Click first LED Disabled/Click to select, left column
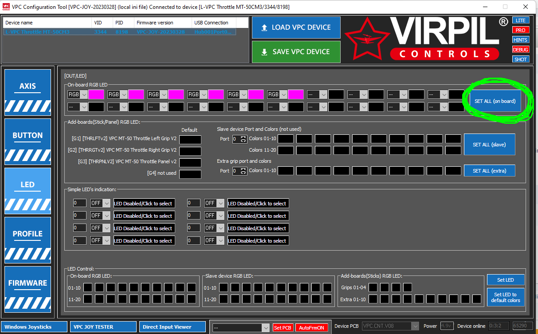538x334 pixels. pyautogui.click(x=144, y=203)
